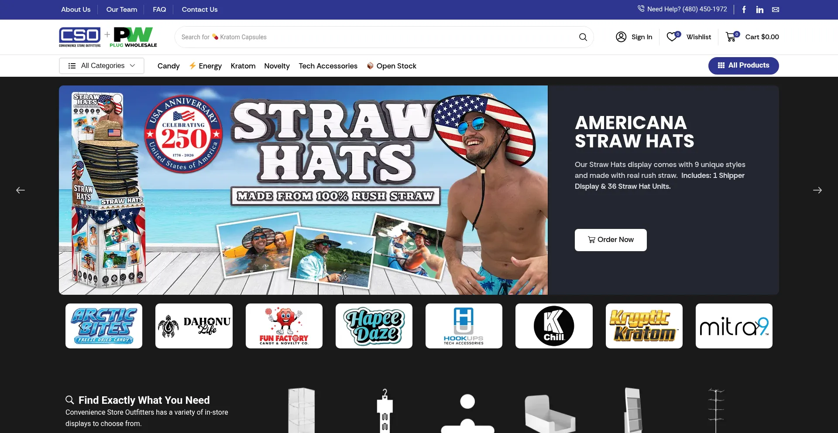Click the CSO Plug Wholesale logo
838x433 pixels.
[106, 37]
